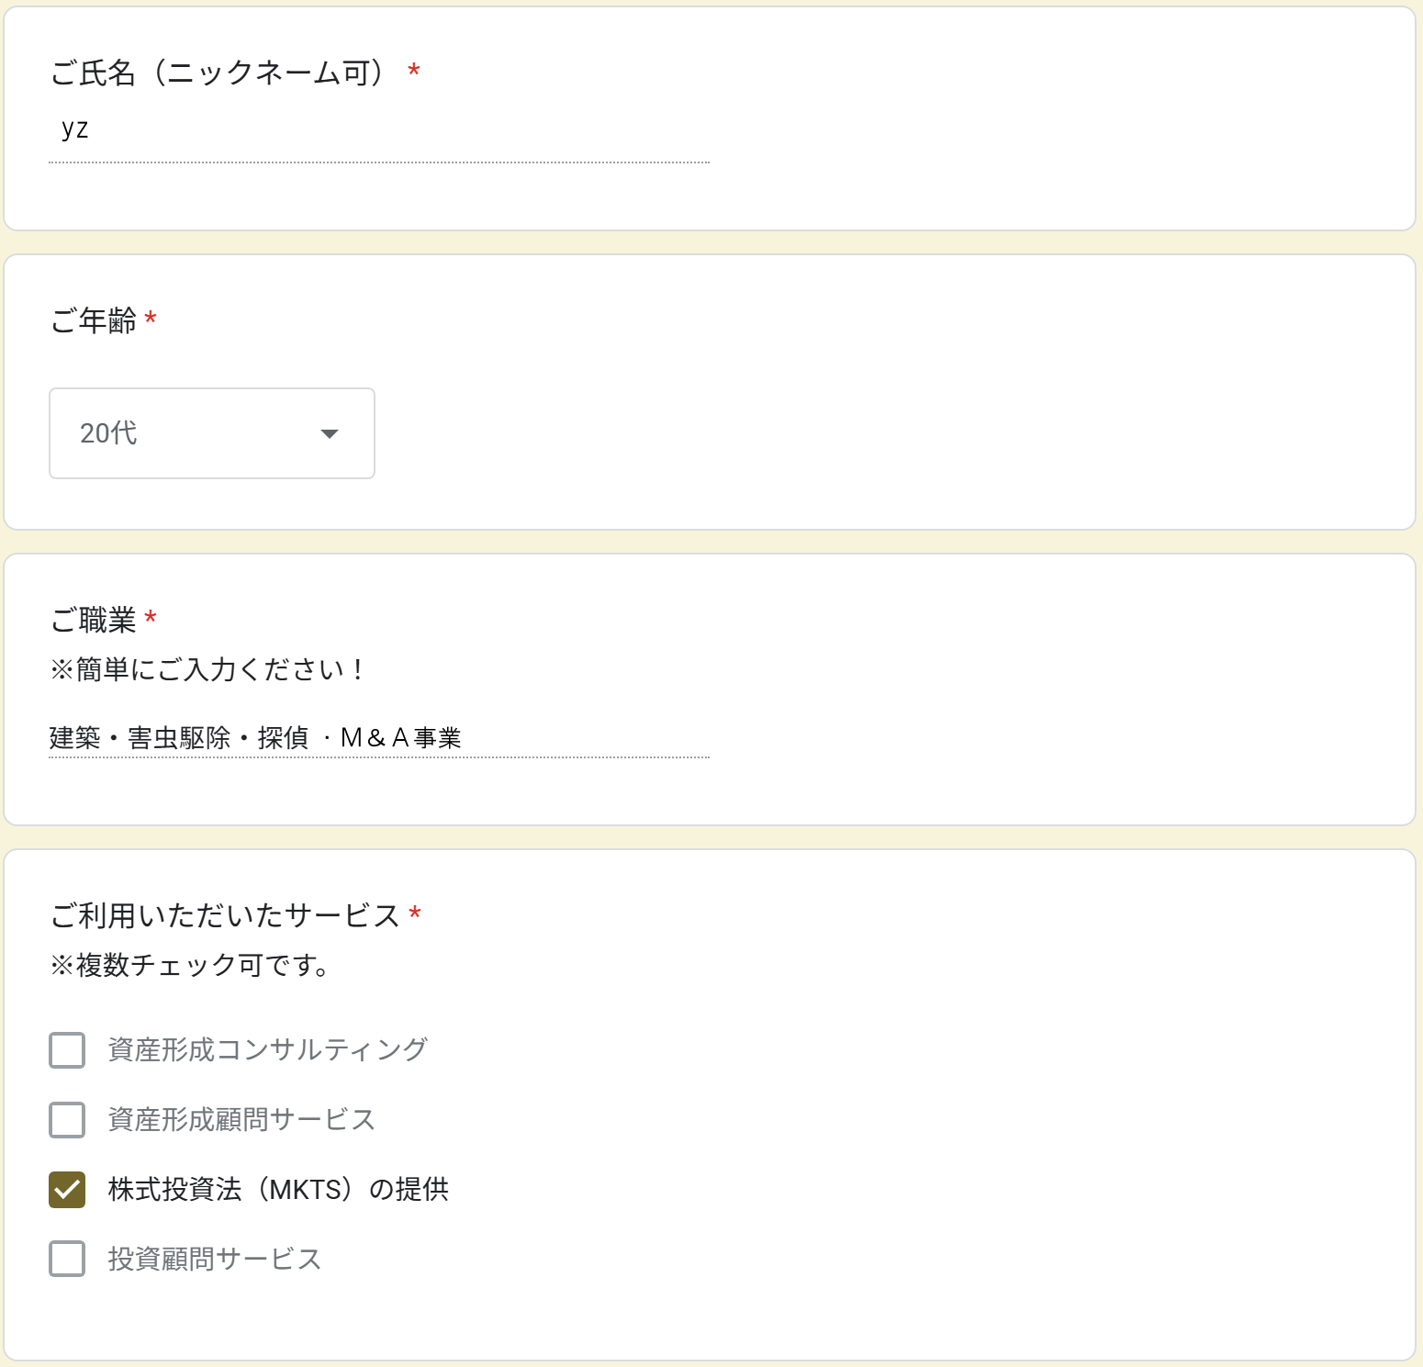Click the 資産形成顧問サービス option label

[x=241, y=1119]
